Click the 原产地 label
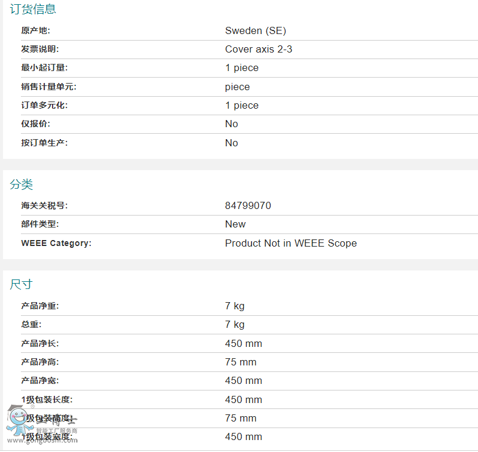The width and height of the screenshot is (478, 452). point(36,30)
